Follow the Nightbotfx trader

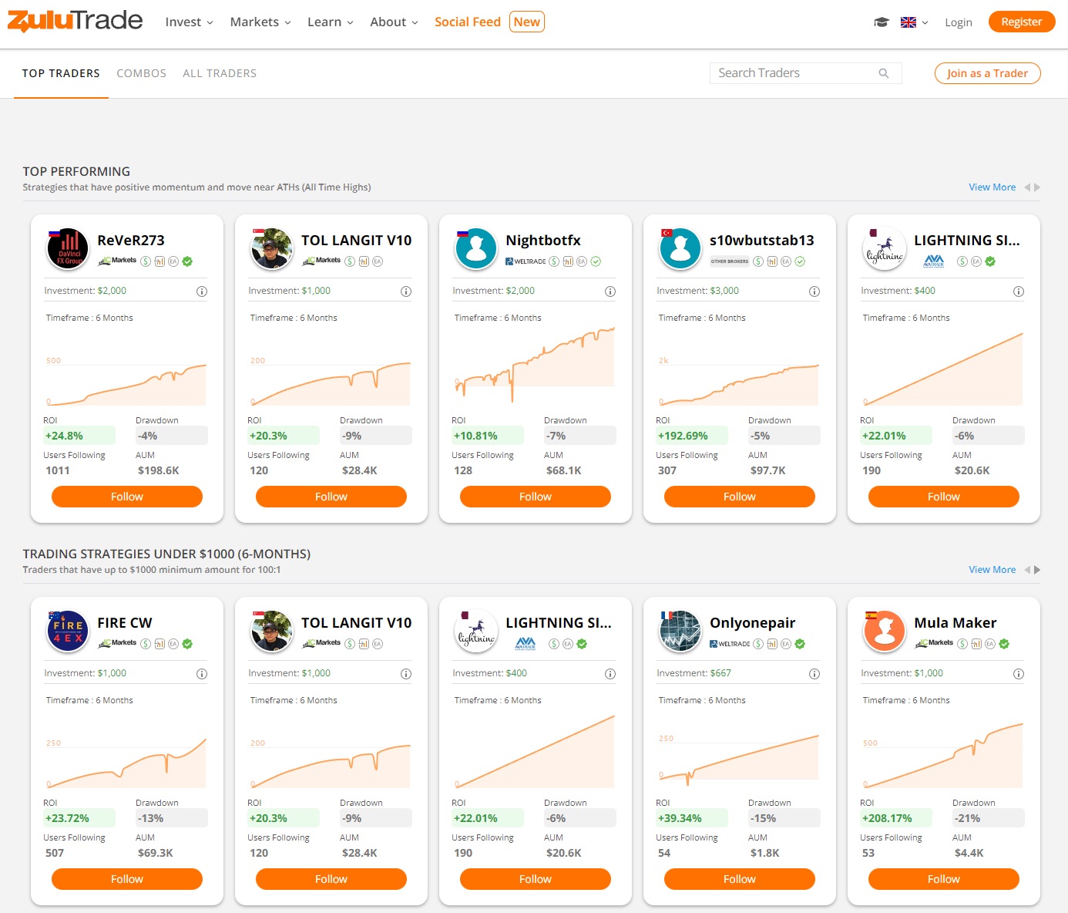(536, 497)
